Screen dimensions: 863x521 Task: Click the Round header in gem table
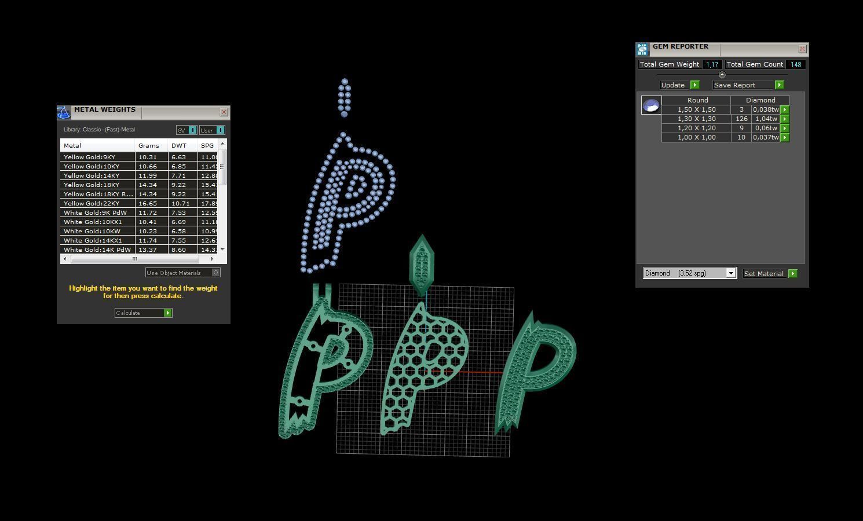[697, 100]
